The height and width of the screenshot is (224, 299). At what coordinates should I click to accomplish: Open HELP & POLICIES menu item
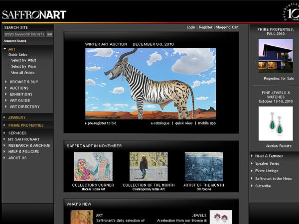[x=23, y=152]
